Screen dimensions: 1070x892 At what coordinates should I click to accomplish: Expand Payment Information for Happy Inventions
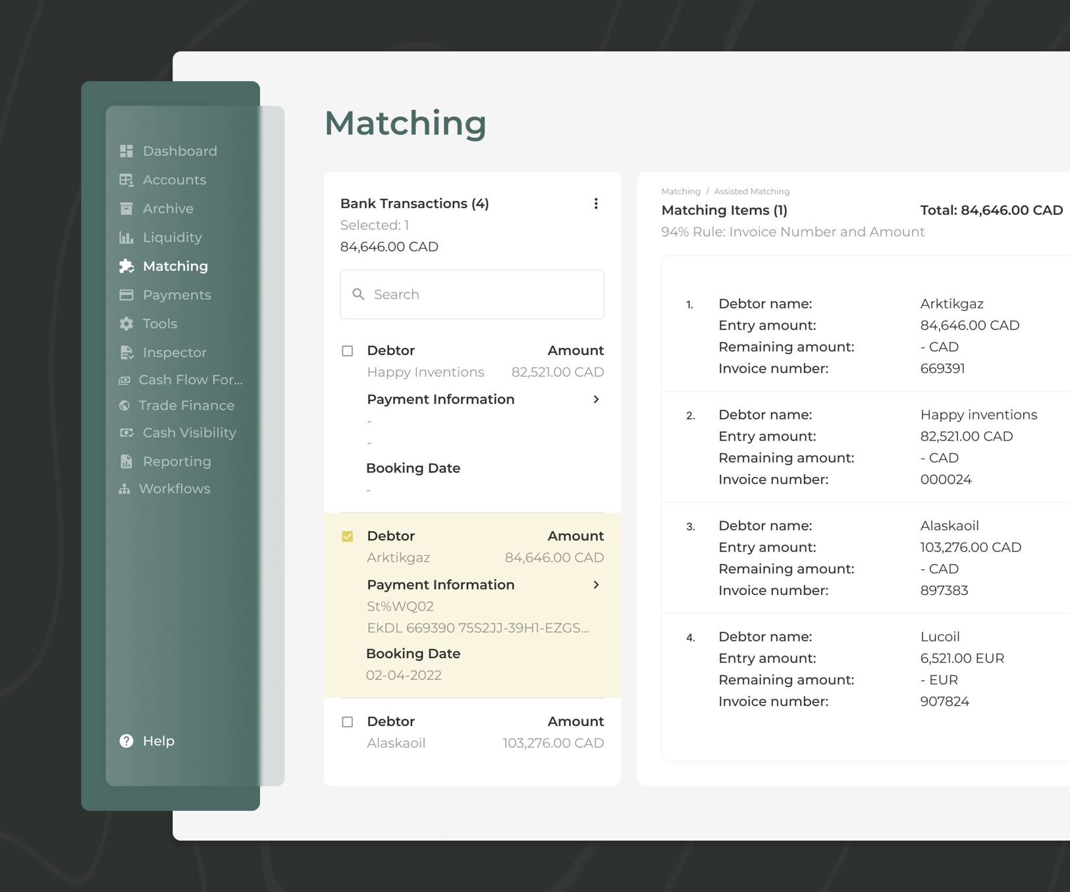[596, 399]
